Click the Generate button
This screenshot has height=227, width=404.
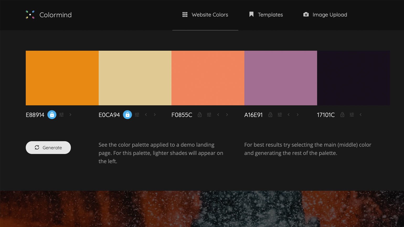click(x=48, y=148)
